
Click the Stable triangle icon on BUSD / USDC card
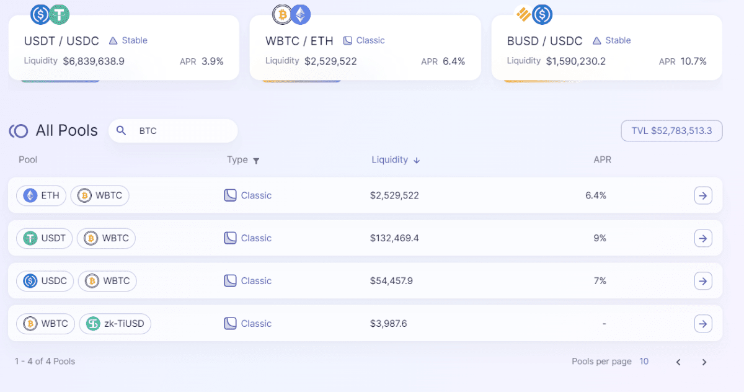pyautogui.click(x=597, y=41)
